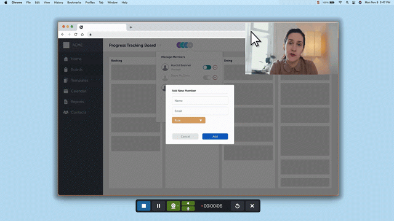Viewport: 394px width, 221px height.
Task: Mute the microphone in the recorder bar
Action: pyautogui.click(x=188, y=209)
